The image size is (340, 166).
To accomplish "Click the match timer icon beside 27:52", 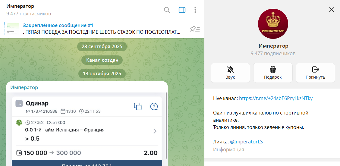I will coord(27,123).
